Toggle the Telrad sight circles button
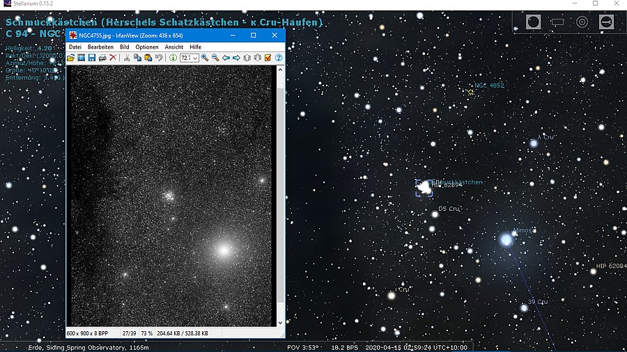Screen dimensions: 627x352 point(582,22)
